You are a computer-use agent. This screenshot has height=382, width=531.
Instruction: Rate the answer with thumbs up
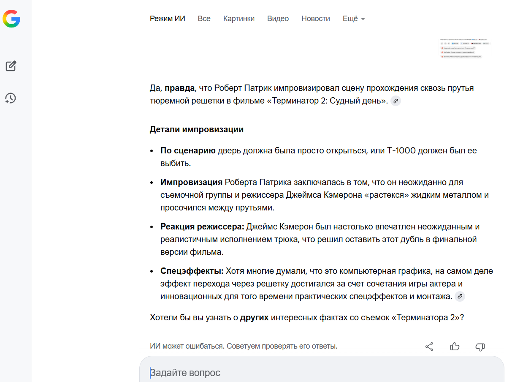[455, 347]
